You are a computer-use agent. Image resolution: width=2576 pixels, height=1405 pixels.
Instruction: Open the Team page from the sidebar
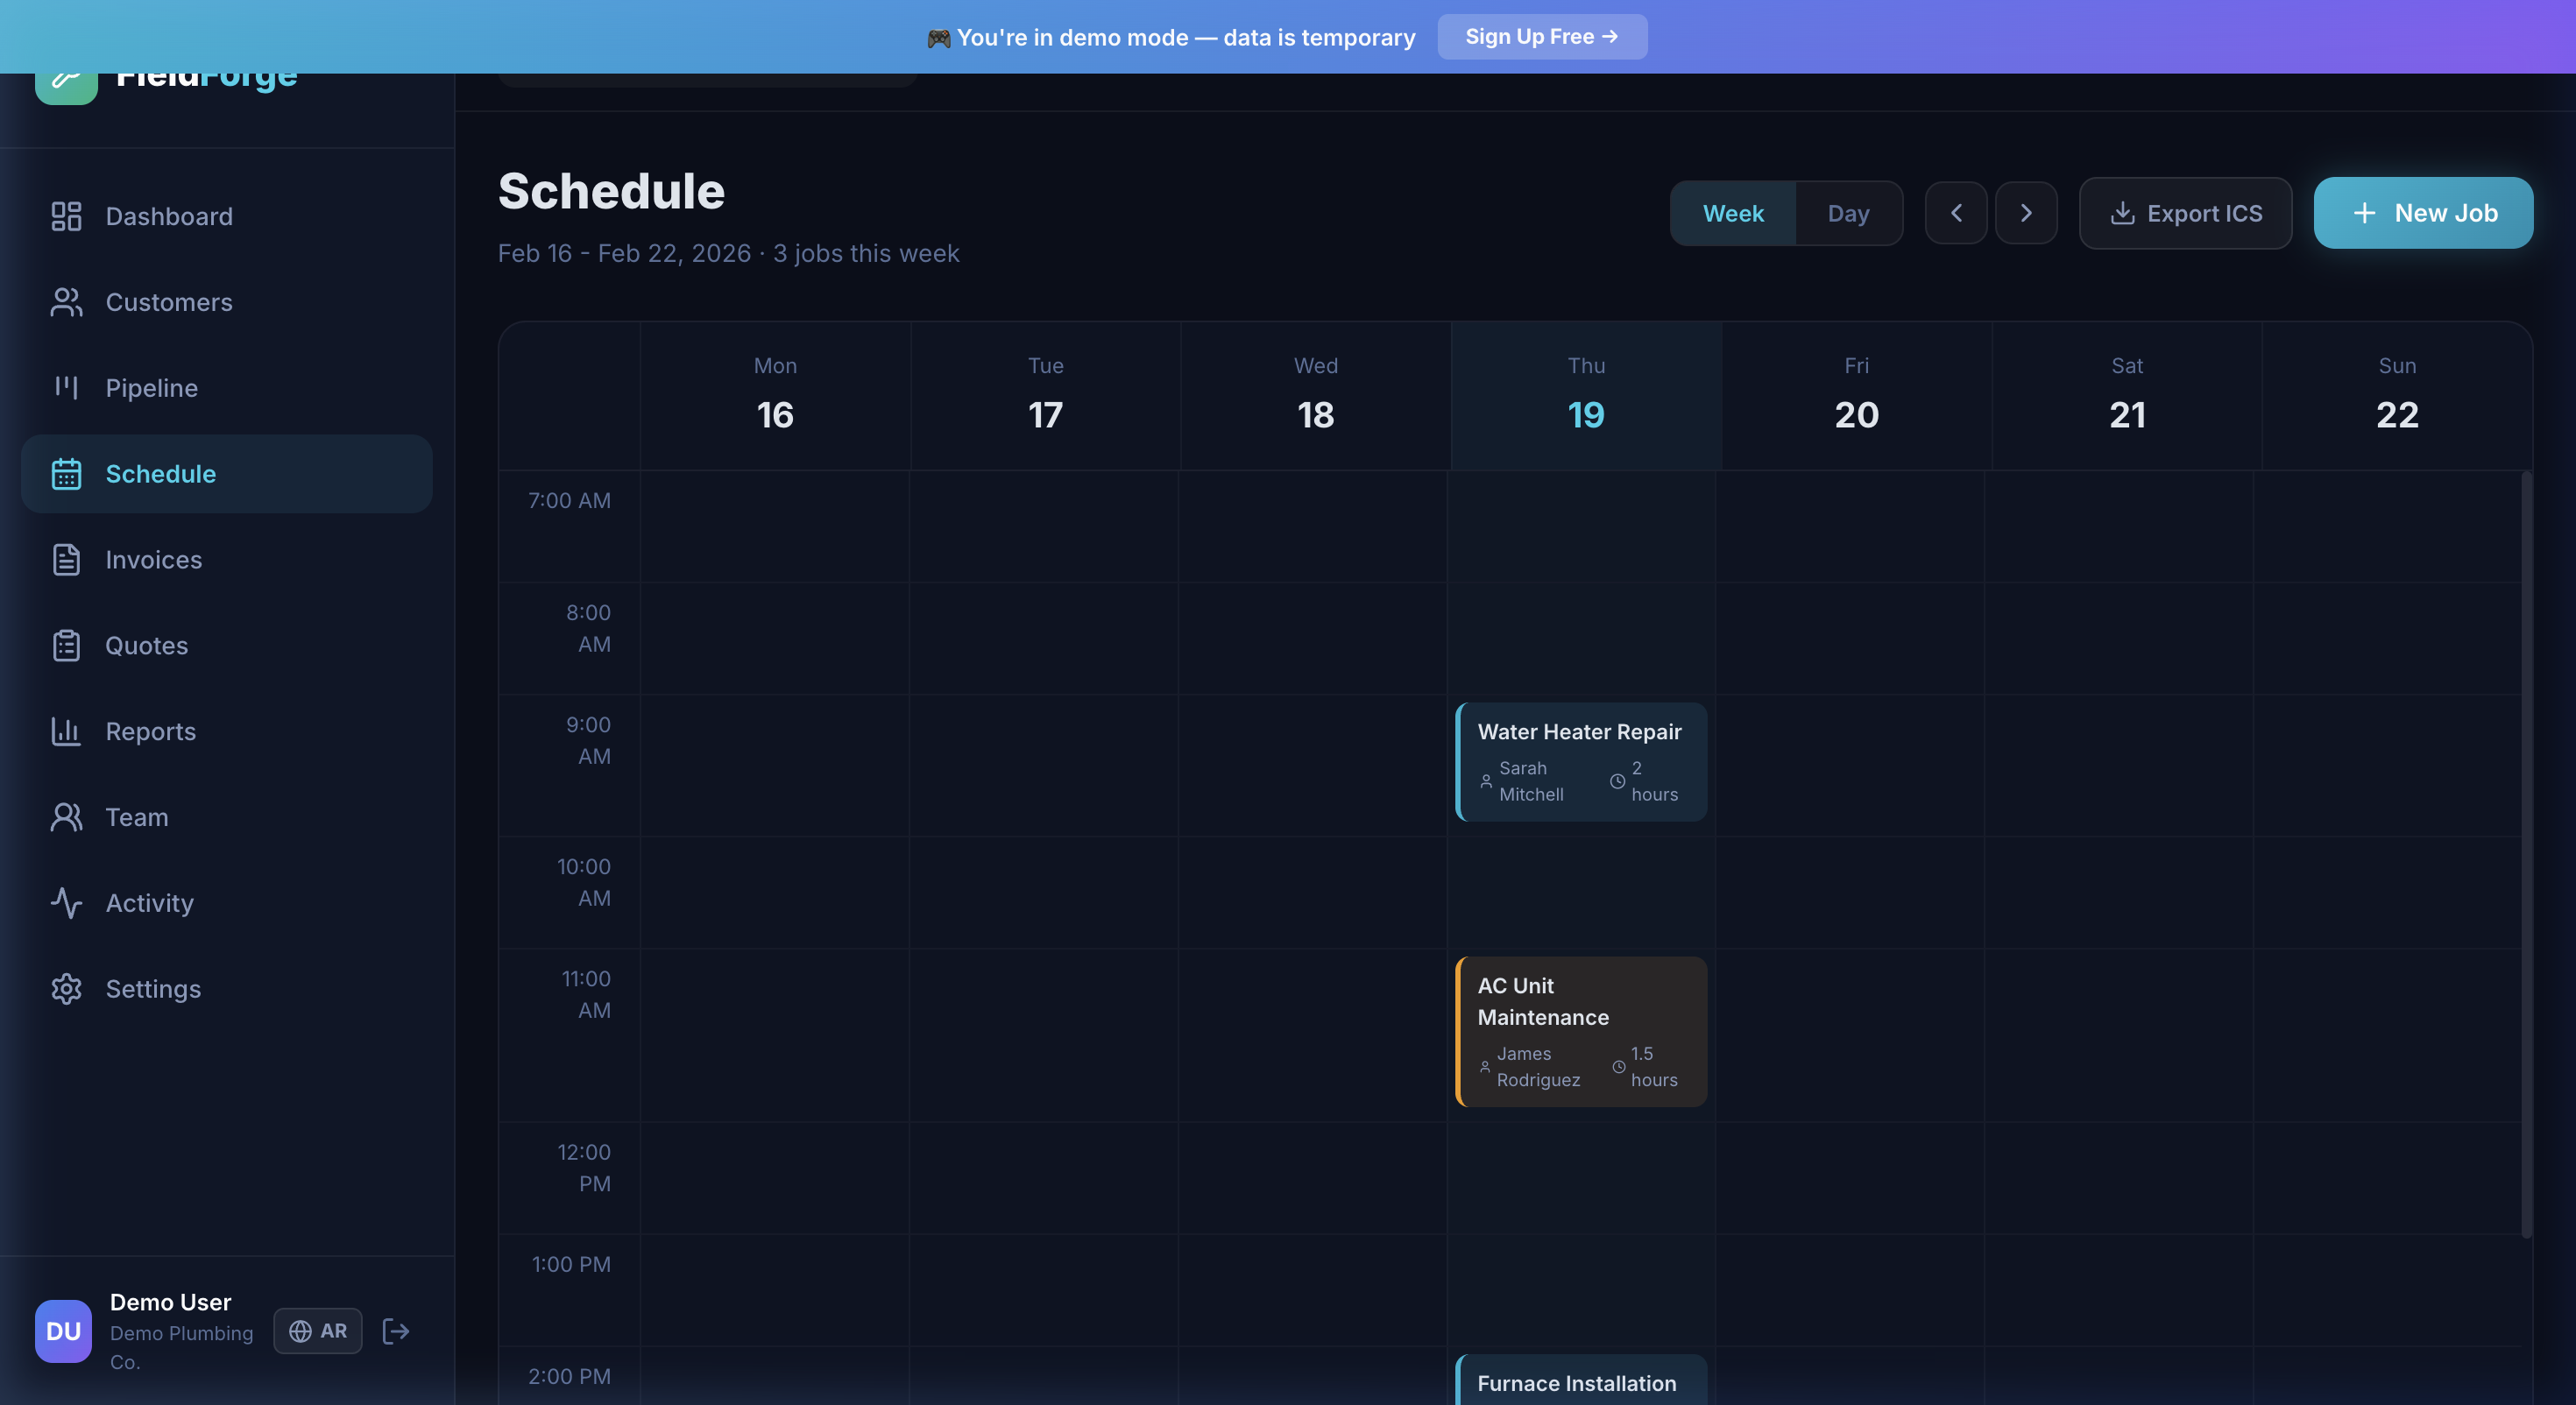point(137,817)
